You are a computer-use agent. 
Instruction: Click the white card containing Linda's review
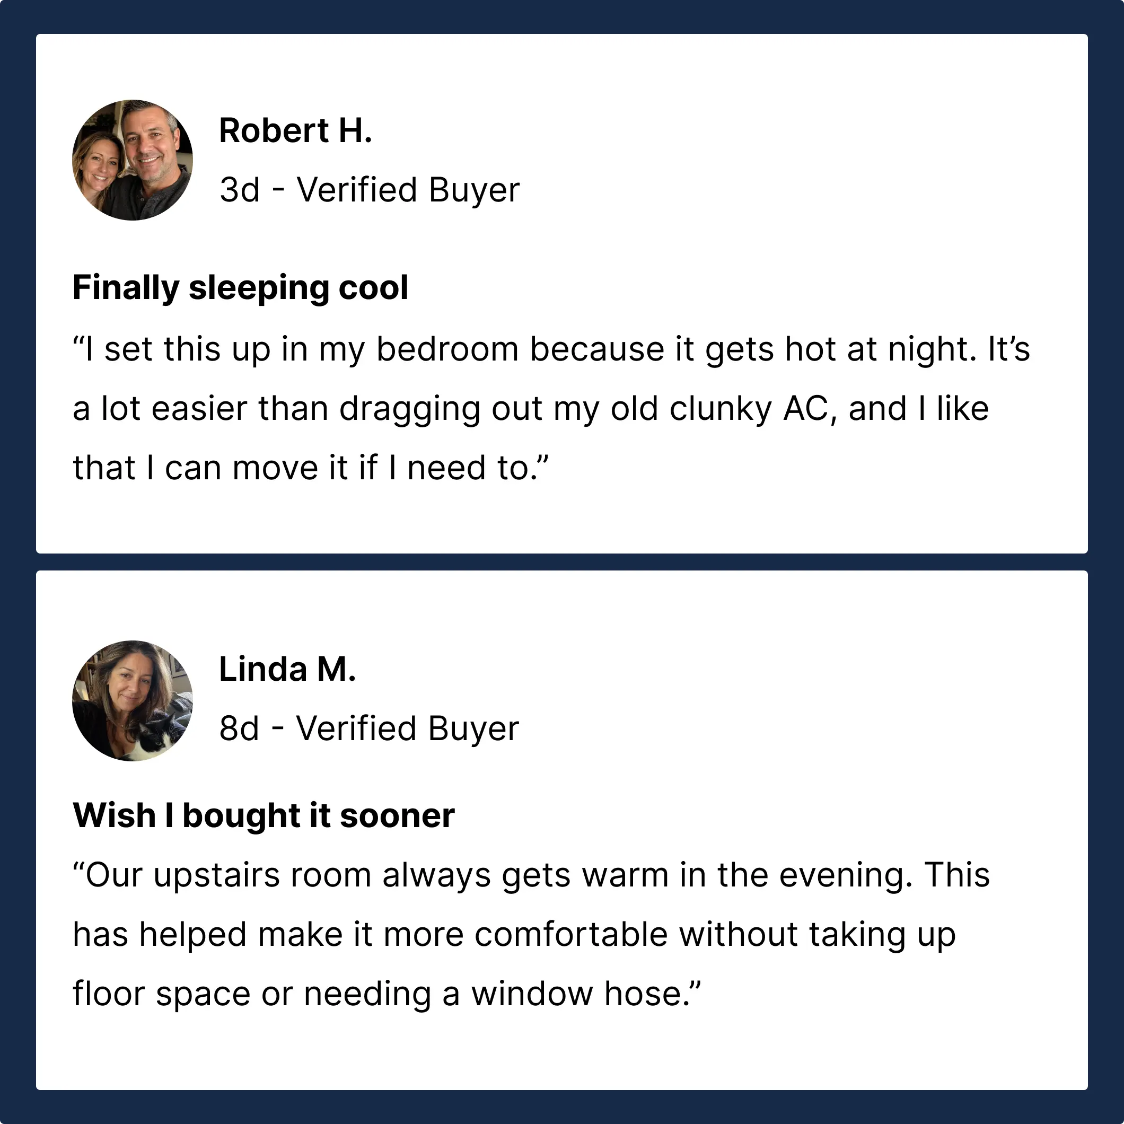click(x=562, y=830)
